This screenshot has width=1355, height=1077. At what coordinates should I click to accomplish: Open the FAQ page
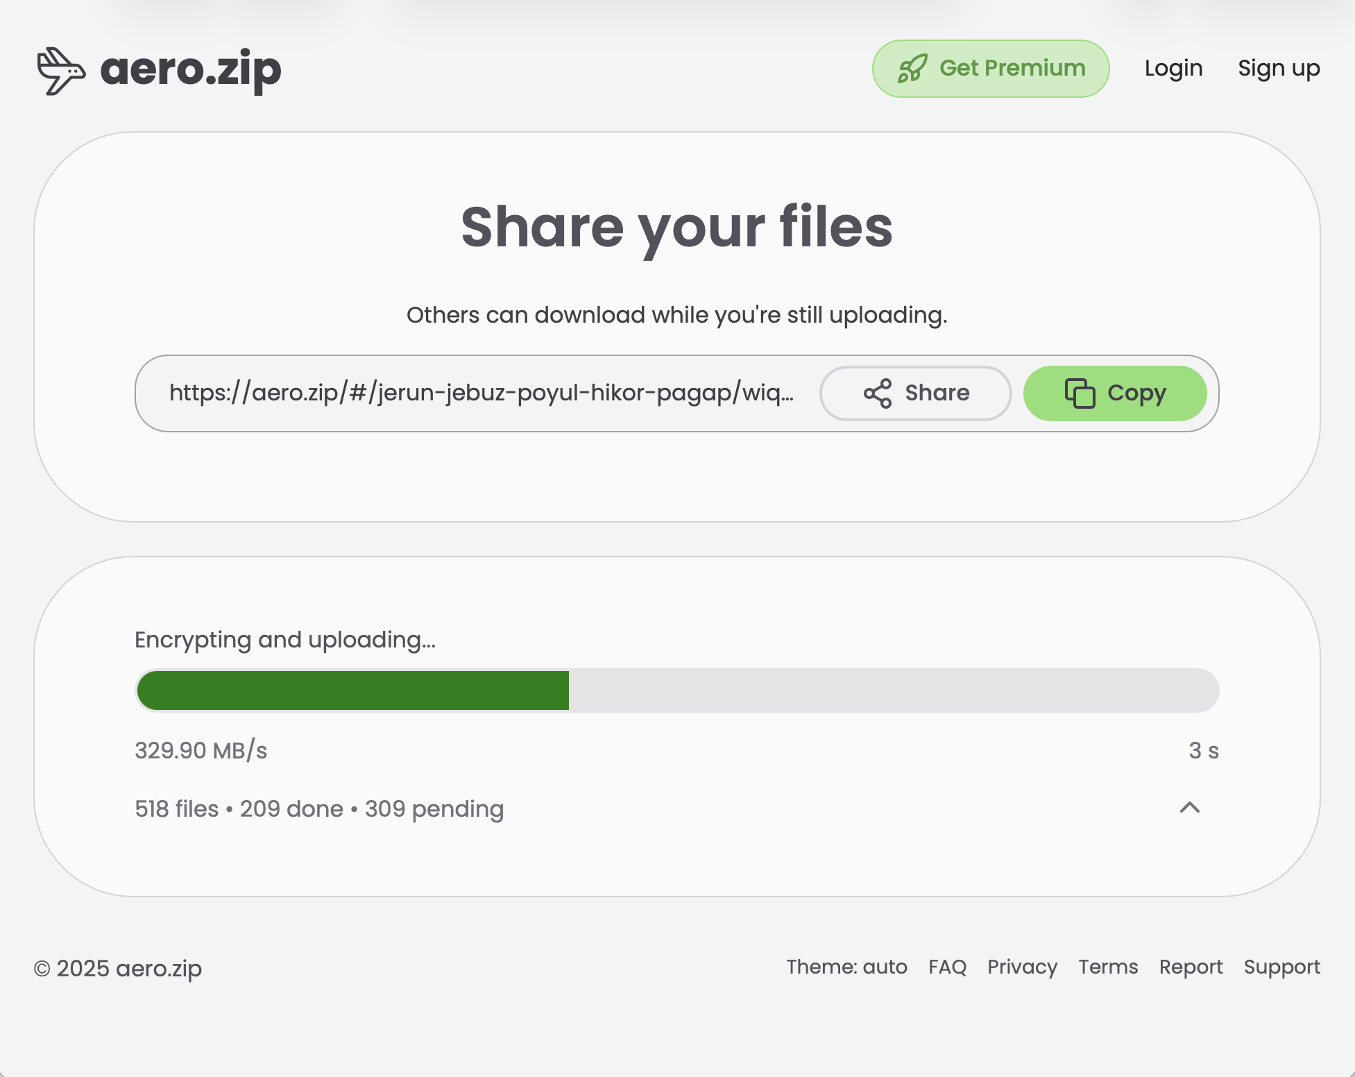pyautogui.click(x=947, y=967)
